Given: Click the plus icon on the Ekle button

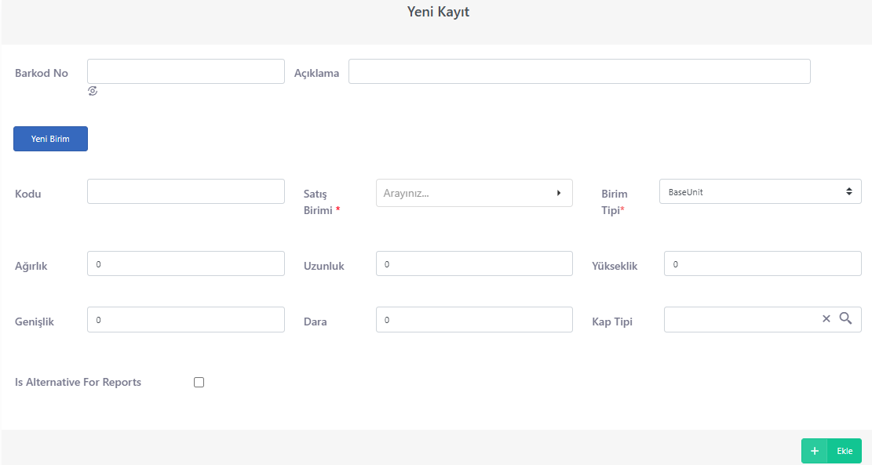Looking at the screenshot, I should [x=814, y=451].
